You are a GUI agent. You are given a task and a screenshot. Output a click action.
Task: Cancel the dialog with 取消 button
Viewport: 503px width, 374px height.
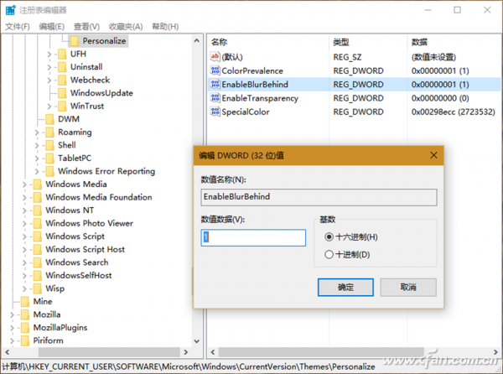click(x=408, y=287)
